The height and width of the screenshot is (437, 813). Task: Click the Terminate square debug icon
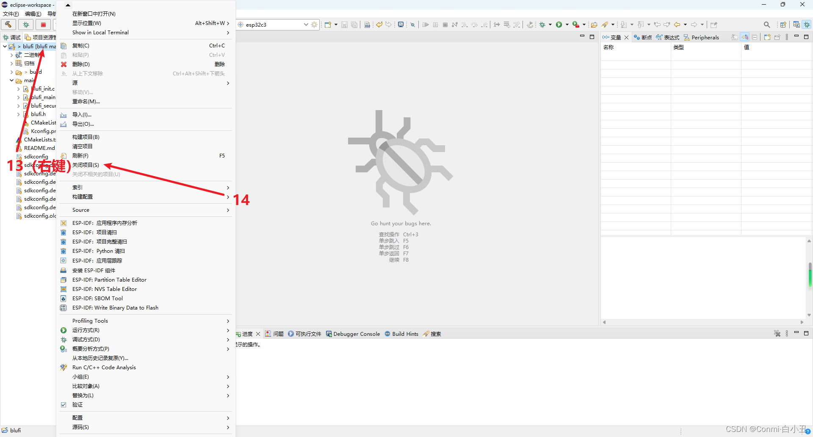[445, 25]
